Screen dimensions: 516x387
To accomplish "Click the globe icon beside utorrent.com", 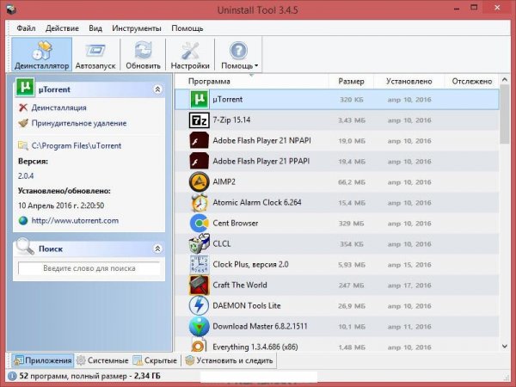I will click(x=23, y=220).
